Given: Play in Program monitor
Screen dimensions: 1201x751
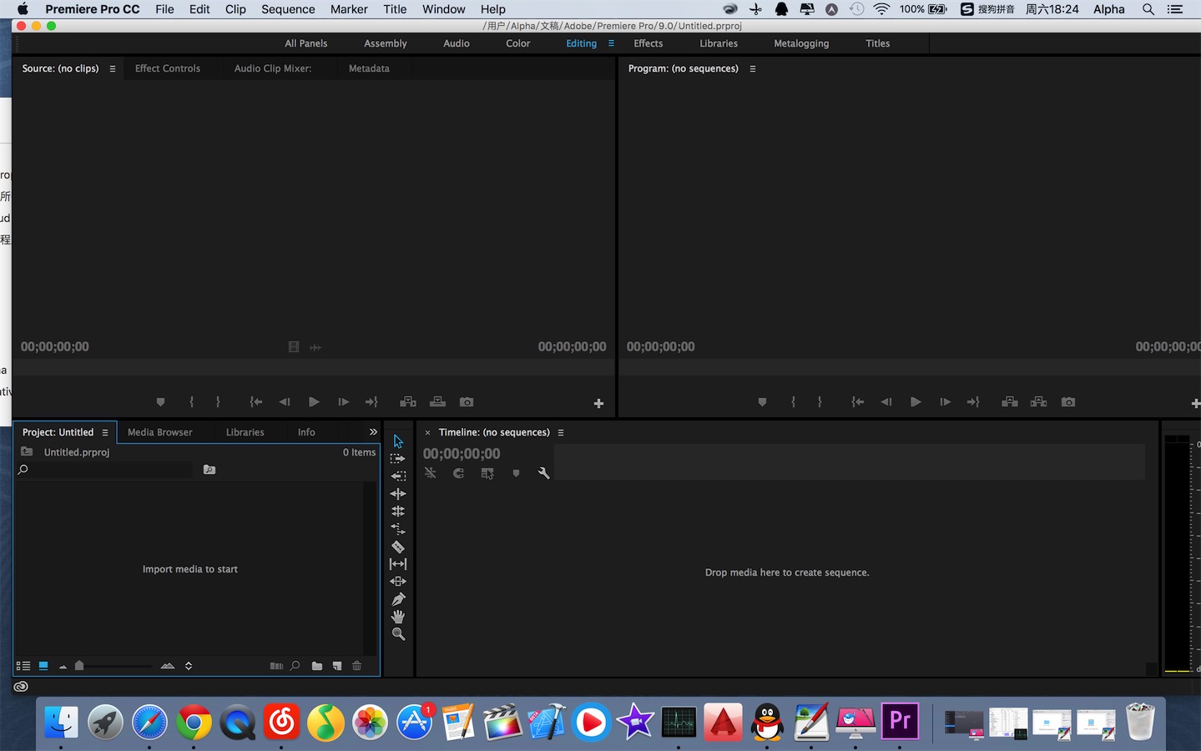Looking at the screenshot, I should 916,402.
